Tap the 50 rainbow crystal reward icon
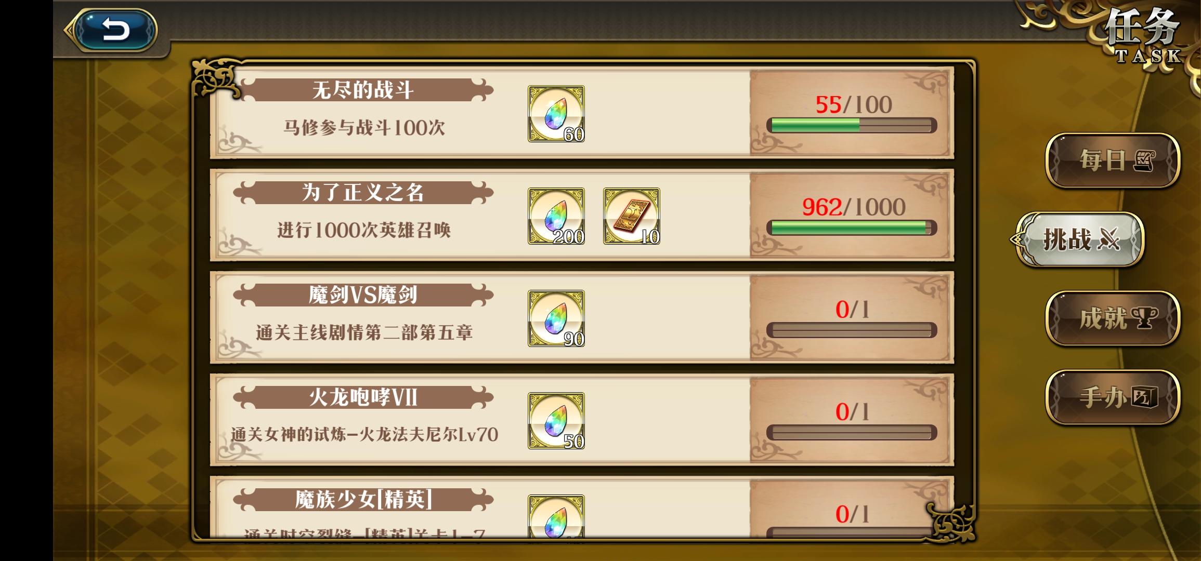 (556, 421)
